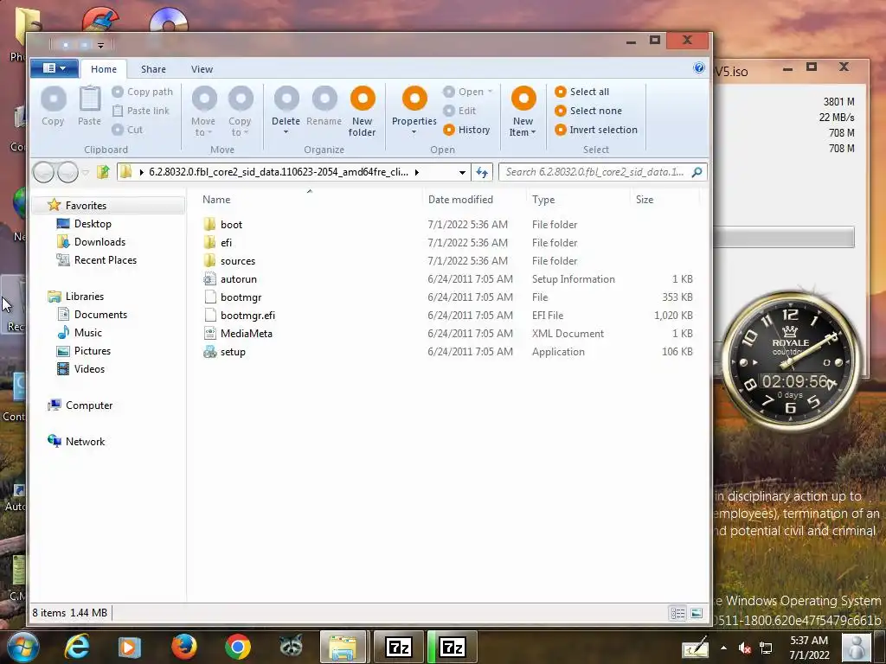The height and width of the screenshot is (664, 886).
Task: Open the Copy to dropdown
Action: pyautogui.click(x=241, y=111)
